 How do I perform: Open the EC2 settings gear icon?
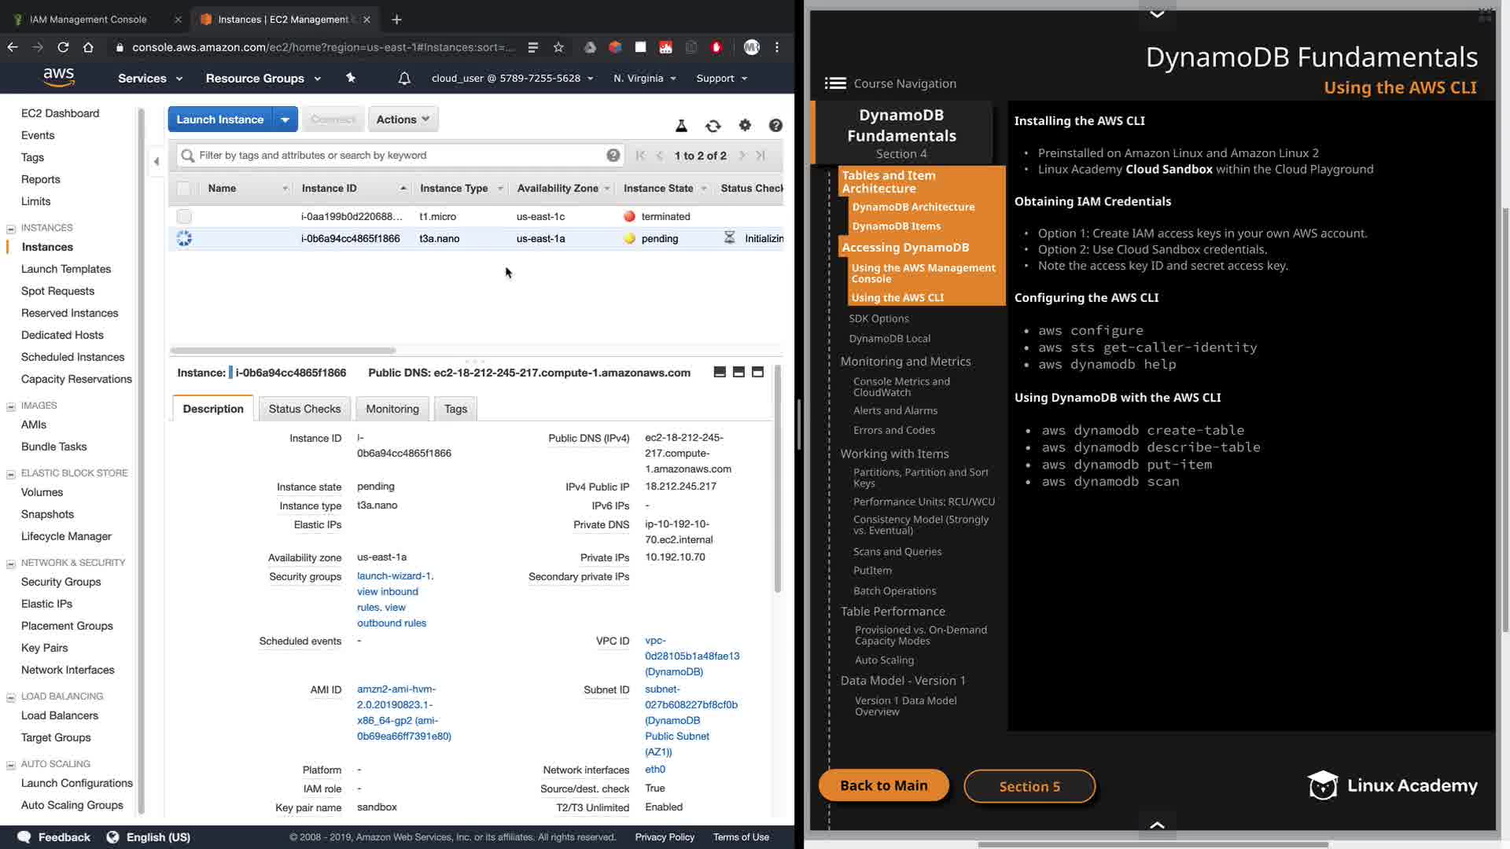tap(745, 125)
